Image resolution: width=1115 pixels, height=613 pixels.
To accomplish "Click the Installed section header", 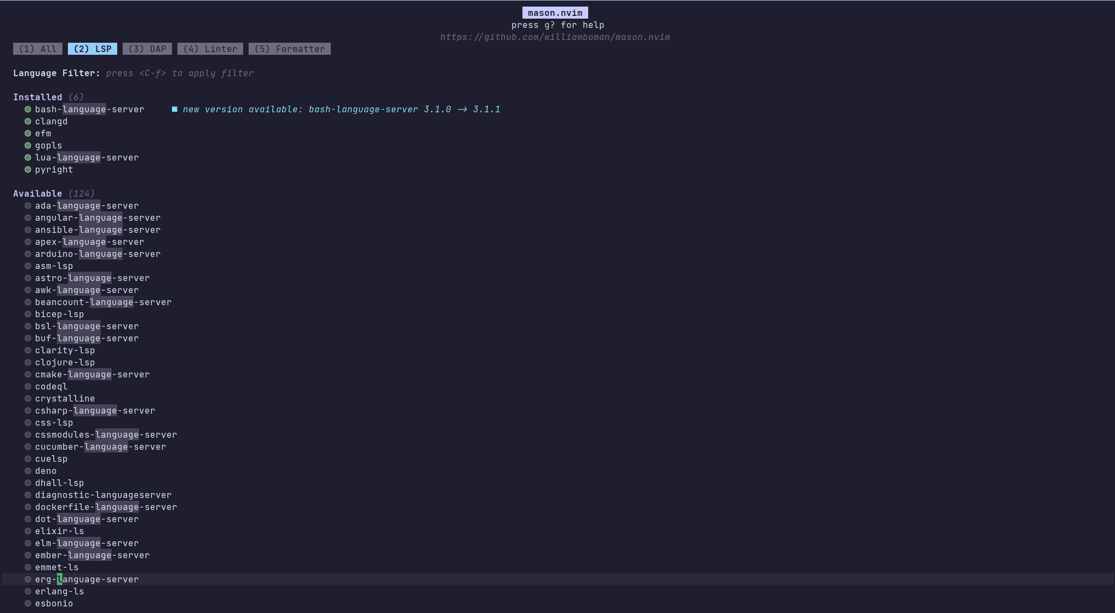I will [37, 97].
